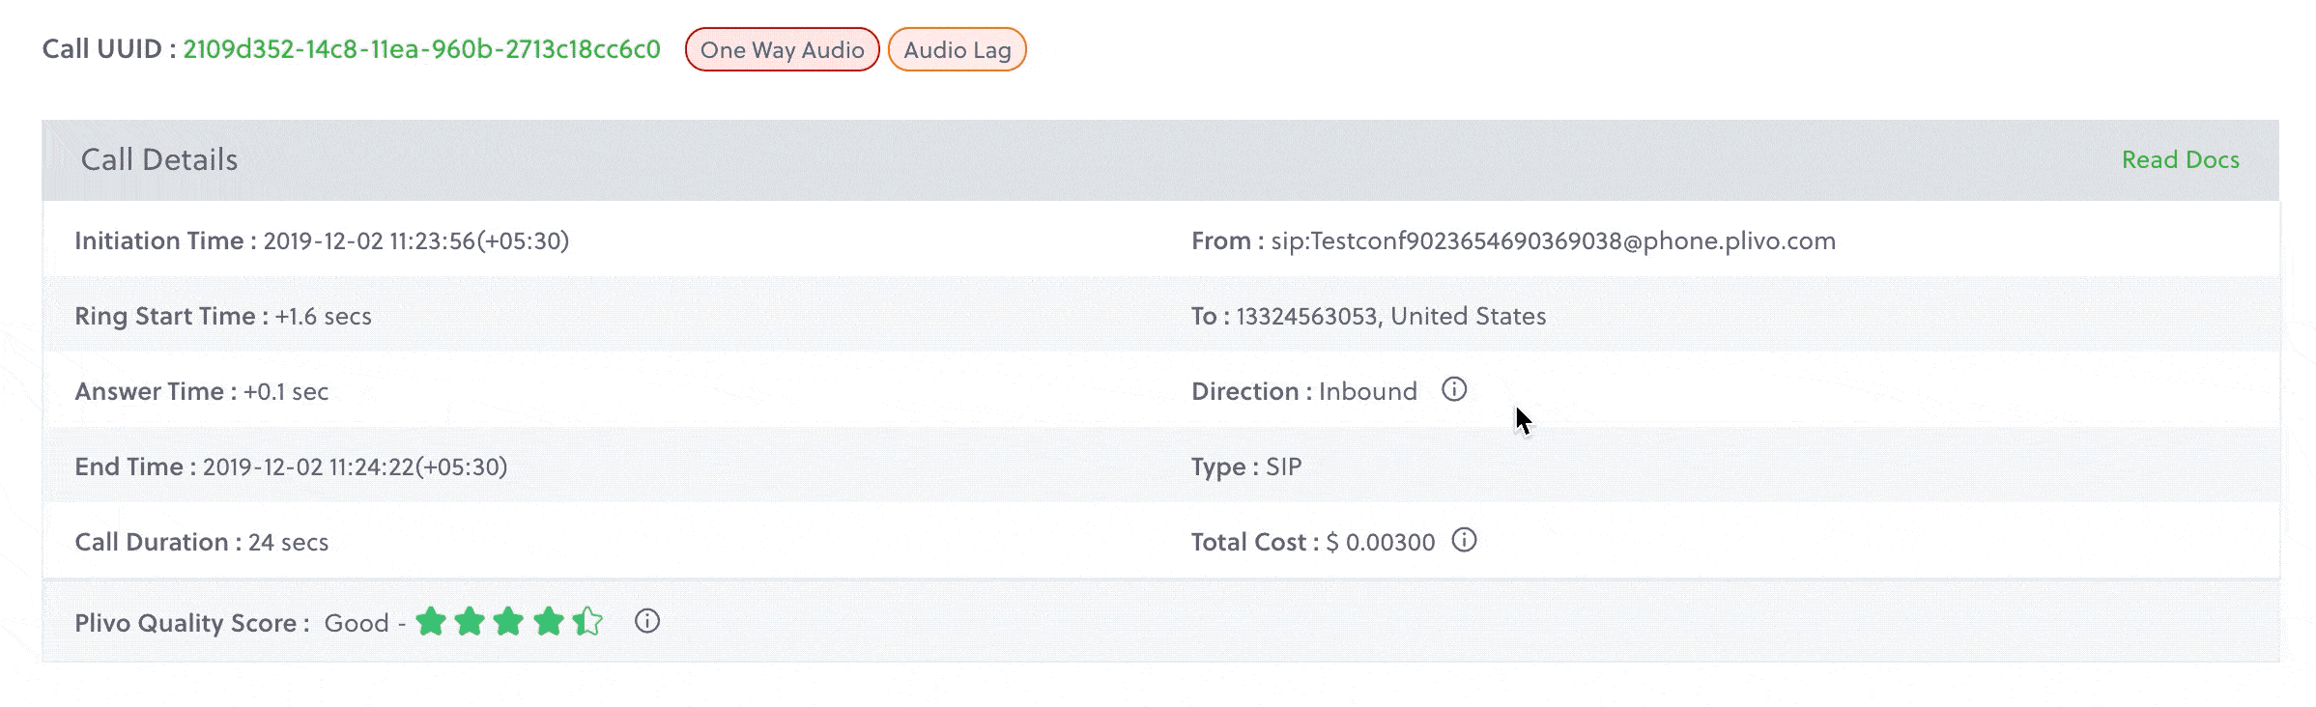Click the From SIP address value
The width and height of the screenshot is (2316, 707).
(1553, 241)
